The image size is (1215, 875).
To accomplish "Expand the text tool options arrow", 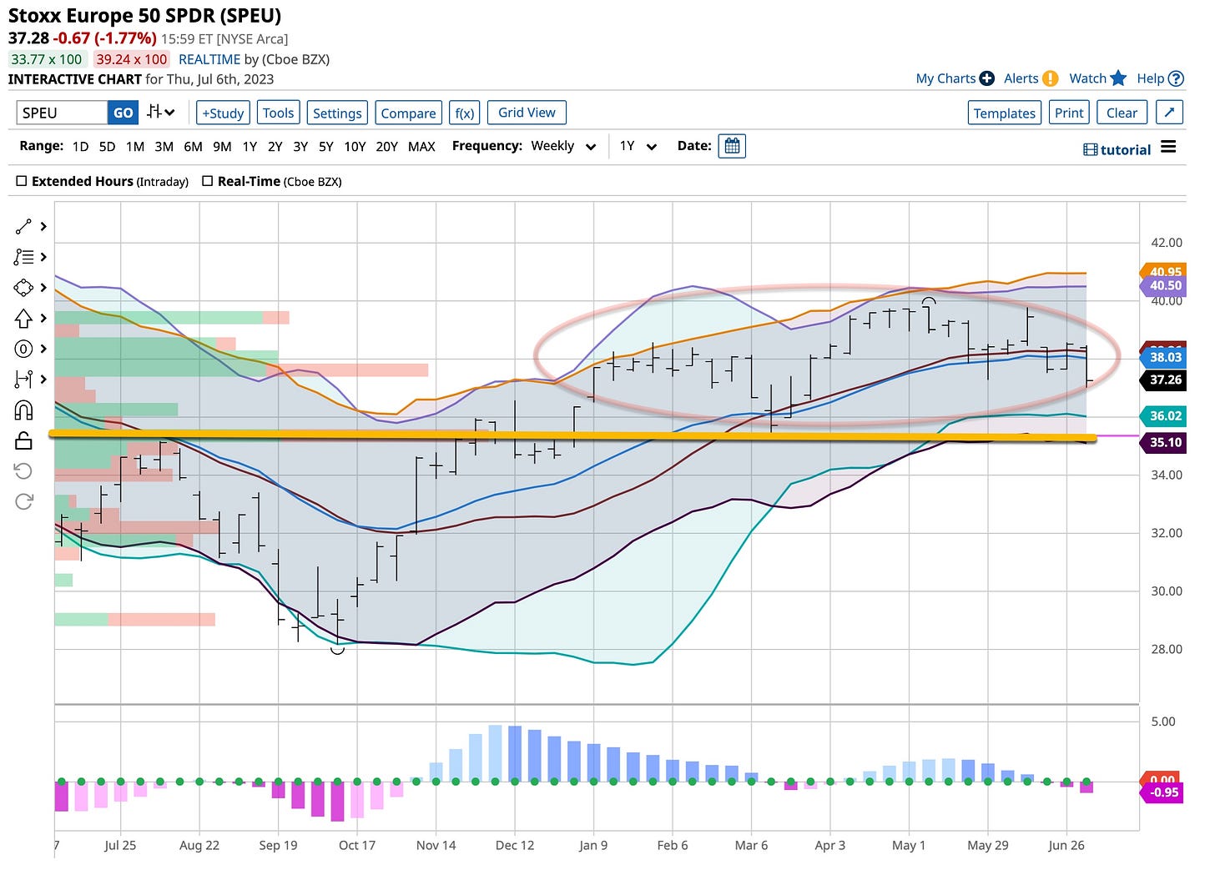I will [x=43, y=257].
